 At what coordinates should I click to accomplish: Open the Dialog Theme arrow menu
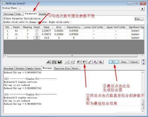142,9
